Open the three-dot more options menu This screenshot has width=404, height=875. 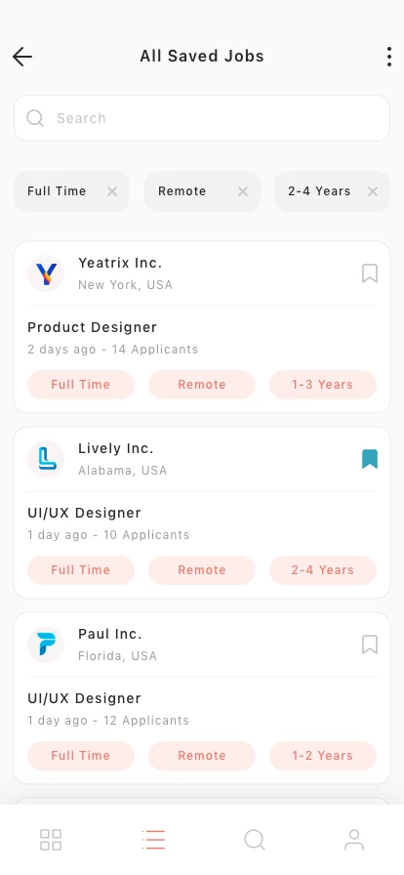pyautogui.click(x=389, y=57)
